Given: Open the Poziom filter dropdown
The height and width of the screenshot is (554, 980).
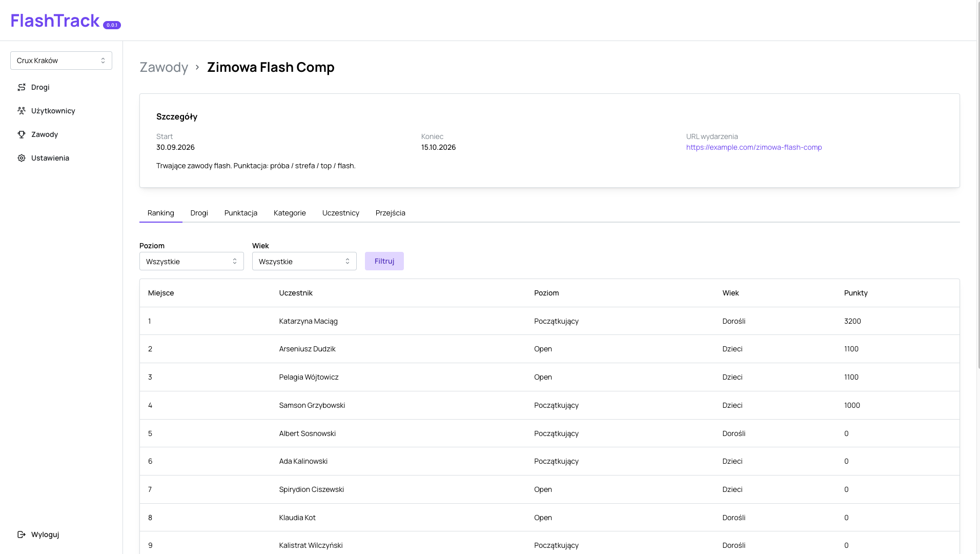Looking at the screenshot, I should click(x=192, y=261).
